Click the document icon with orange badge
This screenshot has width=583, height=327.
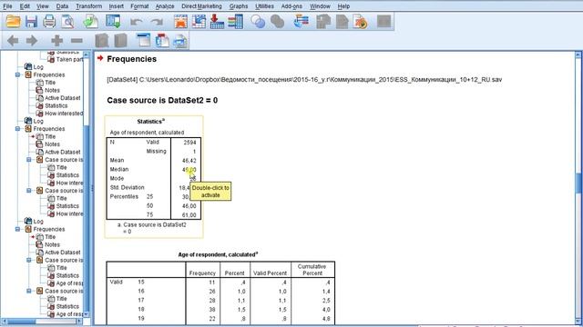coord(361,22)
